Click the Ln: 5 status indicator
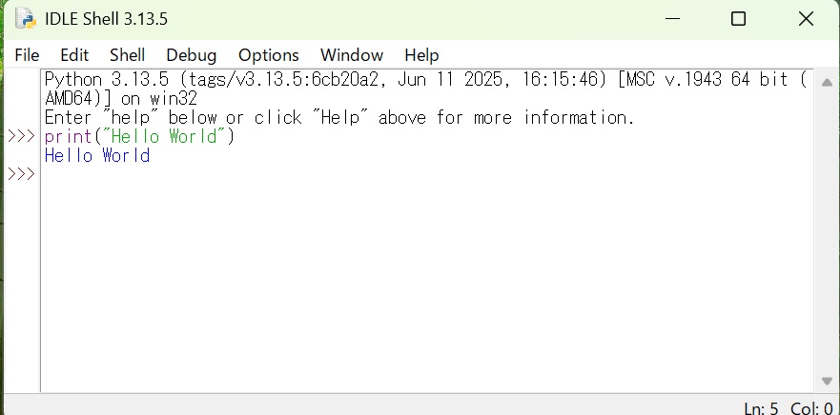Image resolution: width=840 pixels, height=415 pixels. click(x=761, y=408)
